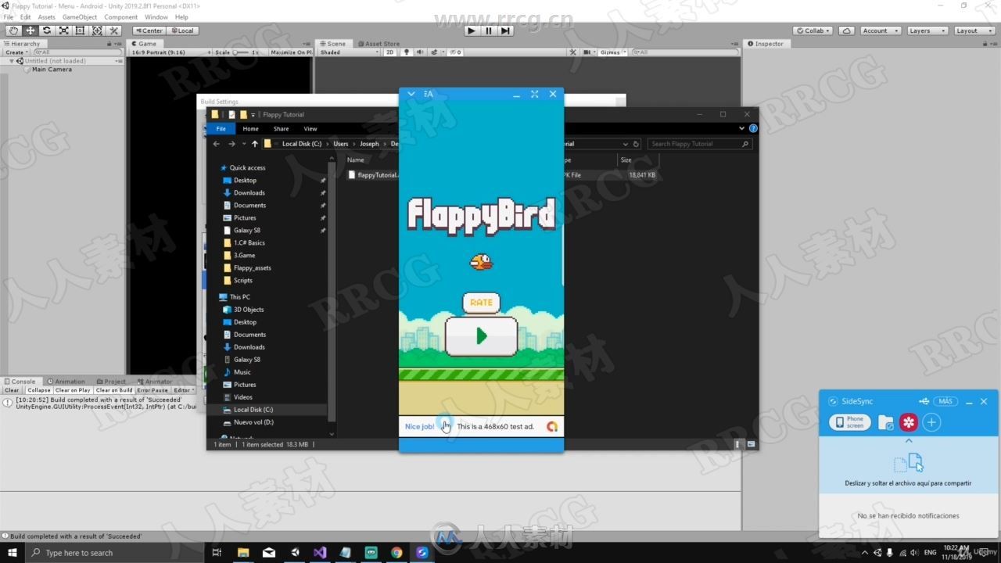The height and width of the screenshot is (563, 1001).
Task: Open the Layout dropdown
Action: click(973, 30)
